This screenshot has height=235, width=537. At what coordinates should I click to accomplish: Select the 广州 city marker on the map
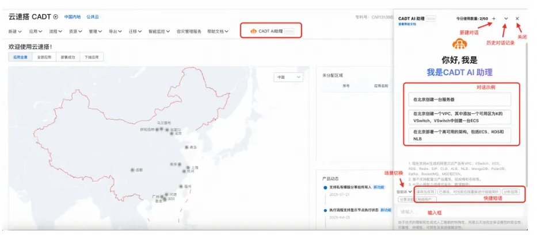[x=162, y=197]
